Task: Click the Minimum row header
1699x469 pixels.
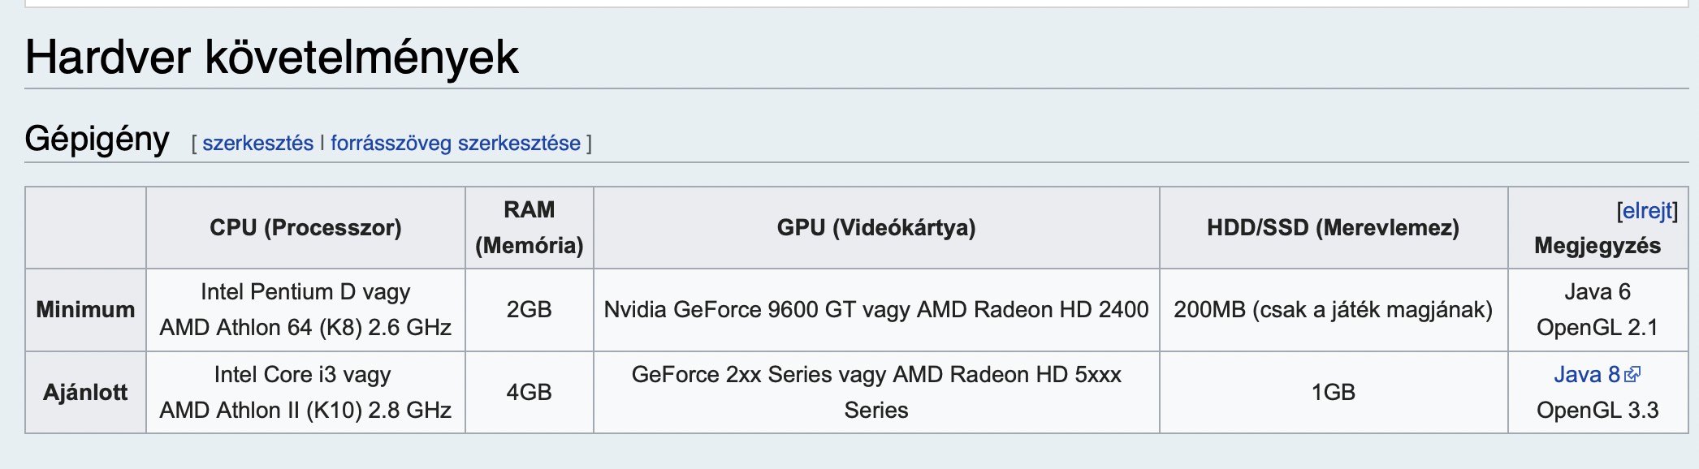Action: pyautogui.click(x=85, y=310)
